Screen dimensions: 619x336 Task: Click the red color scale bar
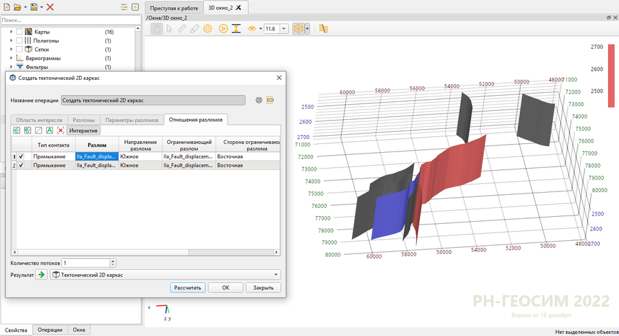(x=611, y=76)
